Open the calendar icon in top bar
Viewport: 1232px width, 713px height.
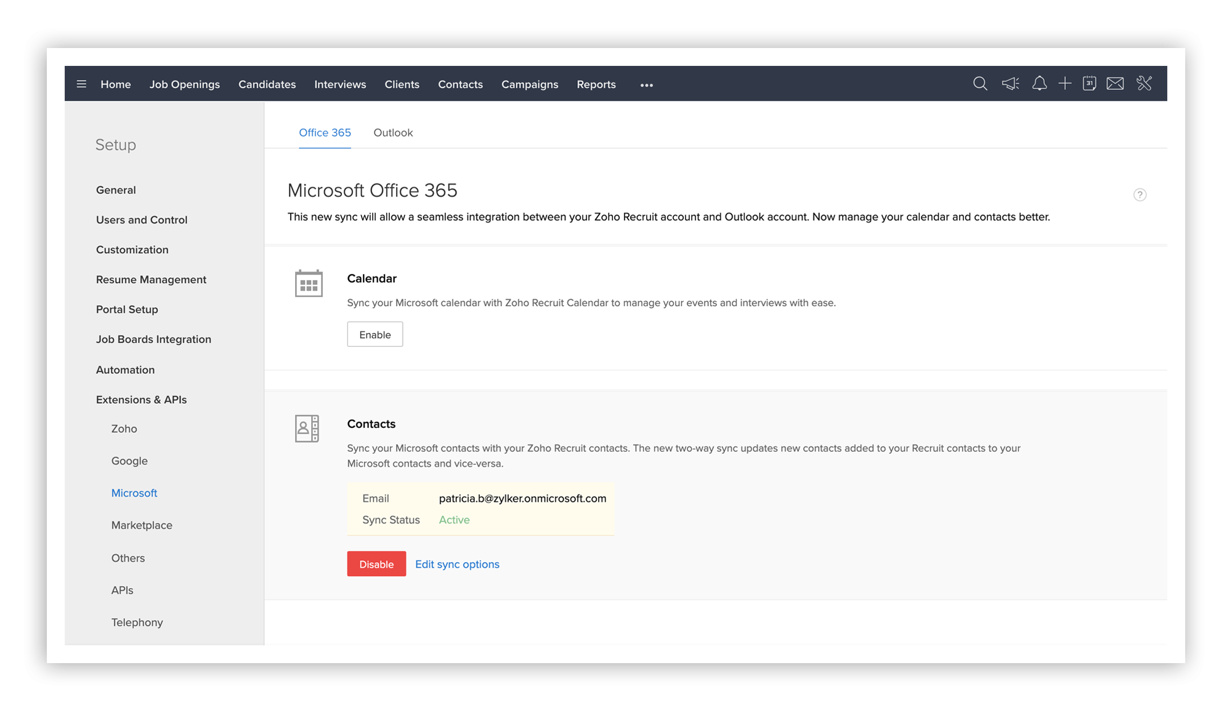(1089, 84)
